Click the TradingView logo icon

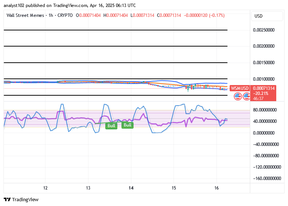7,199
